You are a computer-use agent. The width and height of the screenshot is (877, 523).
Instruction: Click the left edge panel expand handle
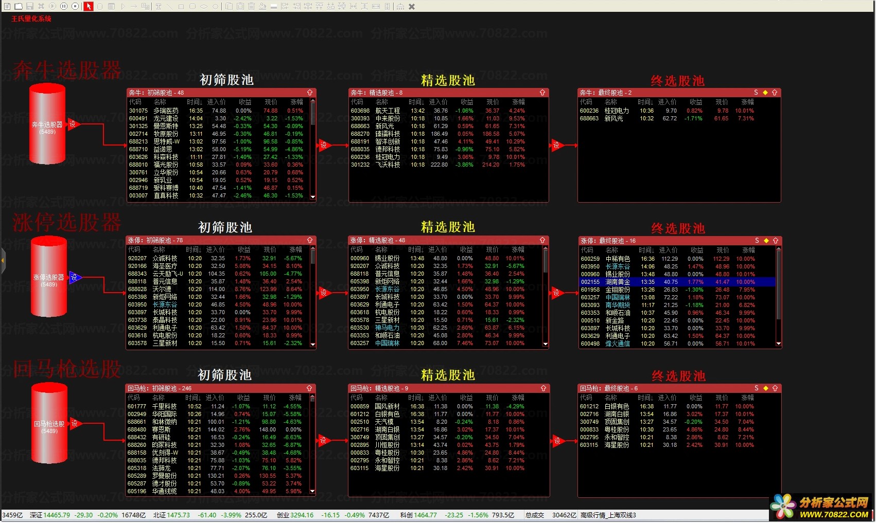point(3,261)
